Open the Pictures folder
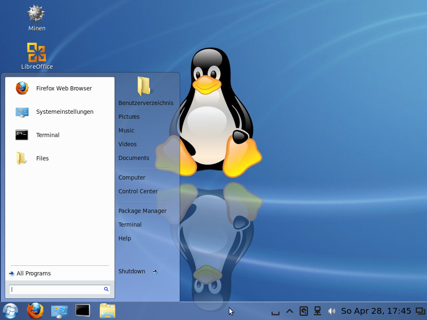427x320 pixels. click(x=129, y=117)
